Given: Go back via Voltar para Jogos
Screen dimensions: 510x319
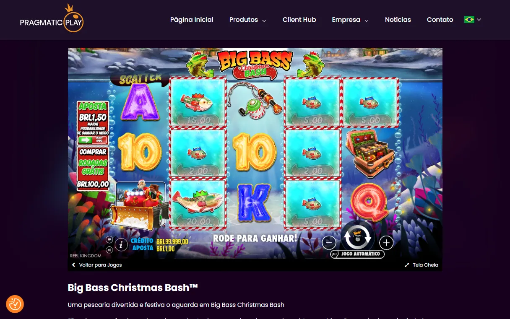Looking at the screenshot, I should [x=97, y=265].
